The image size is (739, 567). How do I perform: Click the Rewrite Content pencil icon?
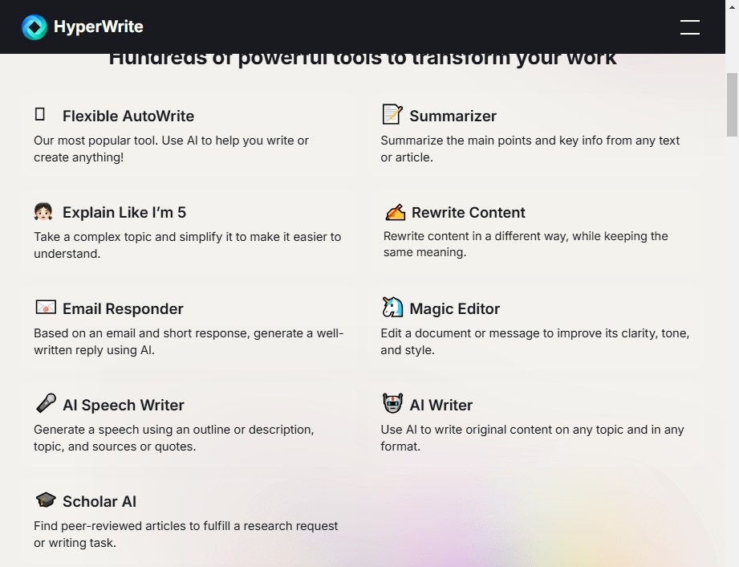[x=395, y=212]
